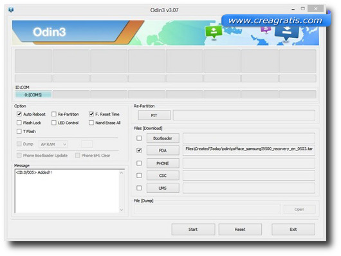Image resolution: width=341 pixels, height=256 pixels.
Task: Tick the LED Control checkbox
Action: tap(54, 123)
